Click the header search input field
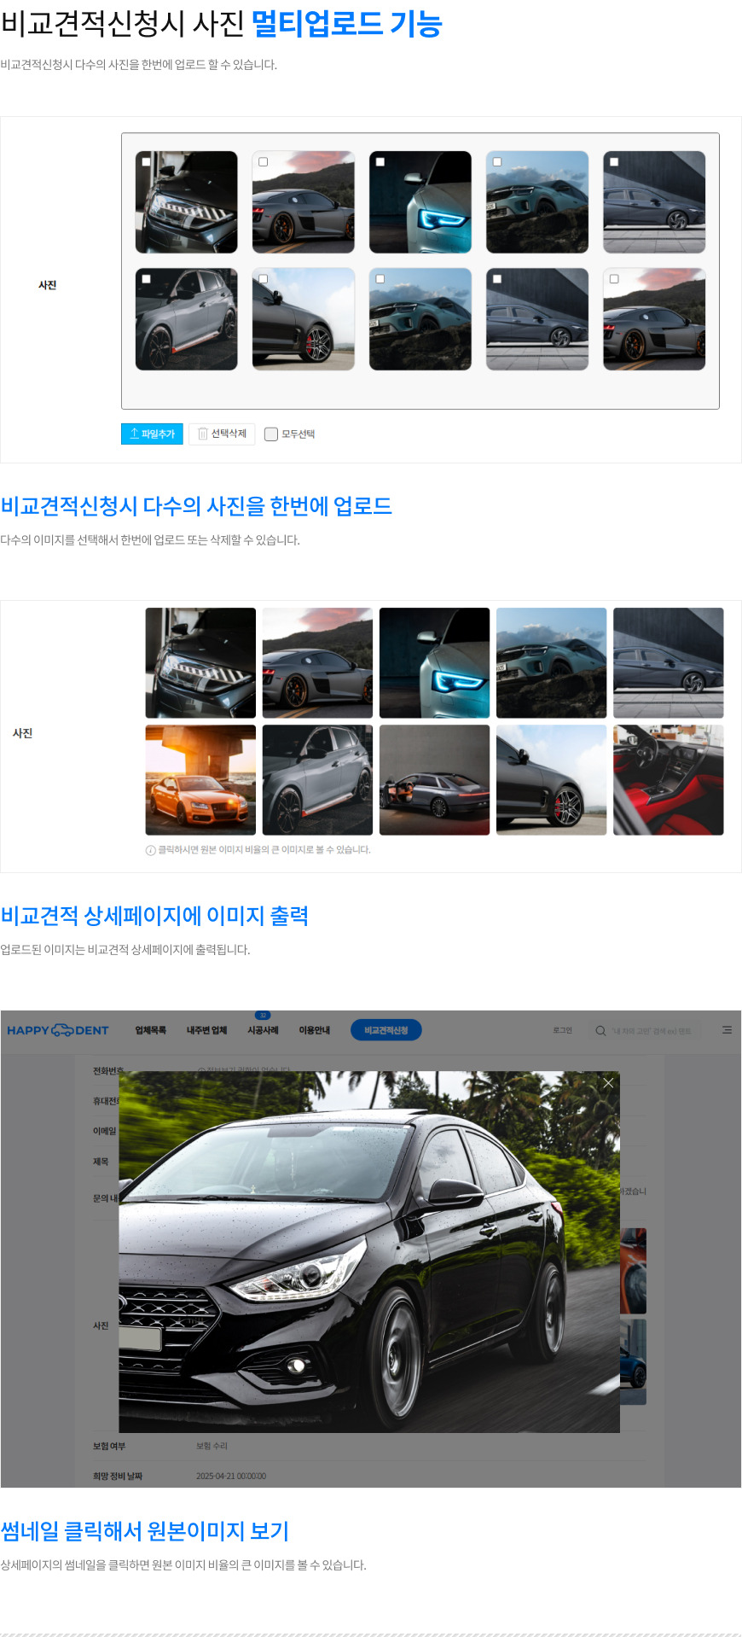 point(646,1030)
